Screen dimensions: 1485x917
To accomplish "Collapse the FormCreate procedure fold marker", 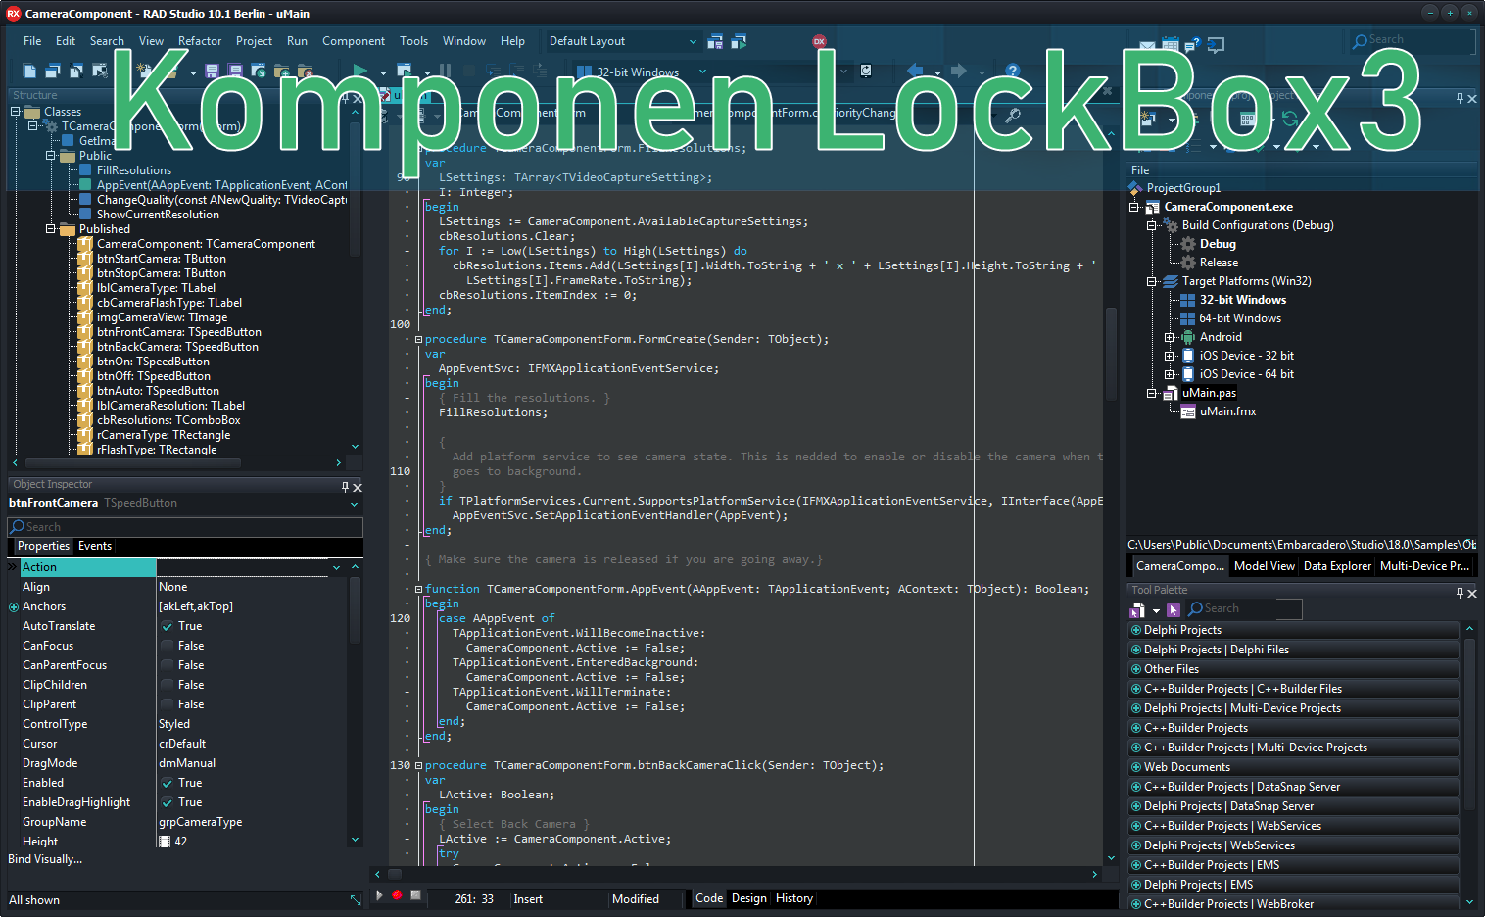I will (x=418, y=339).
